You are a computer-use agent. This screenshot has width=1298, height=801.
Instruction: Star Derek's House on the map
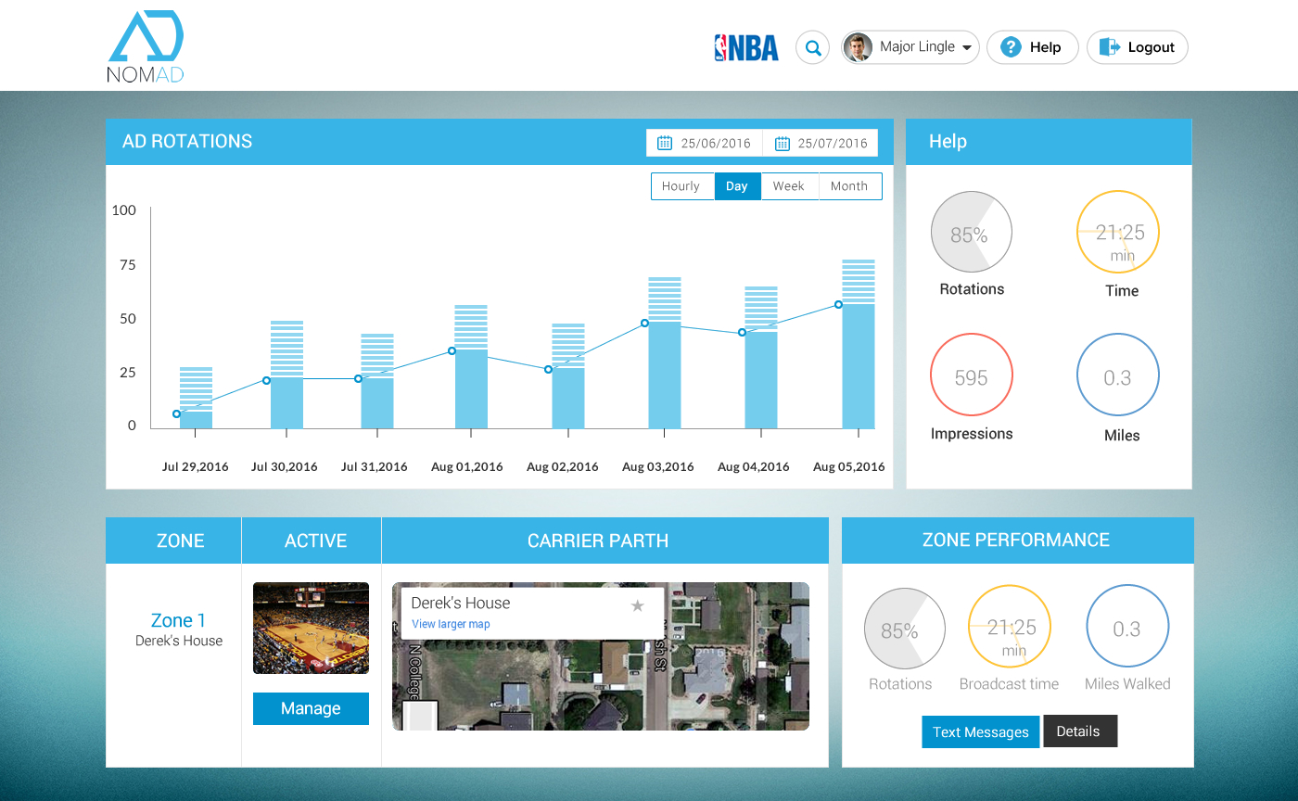click(x=637, y=605)
